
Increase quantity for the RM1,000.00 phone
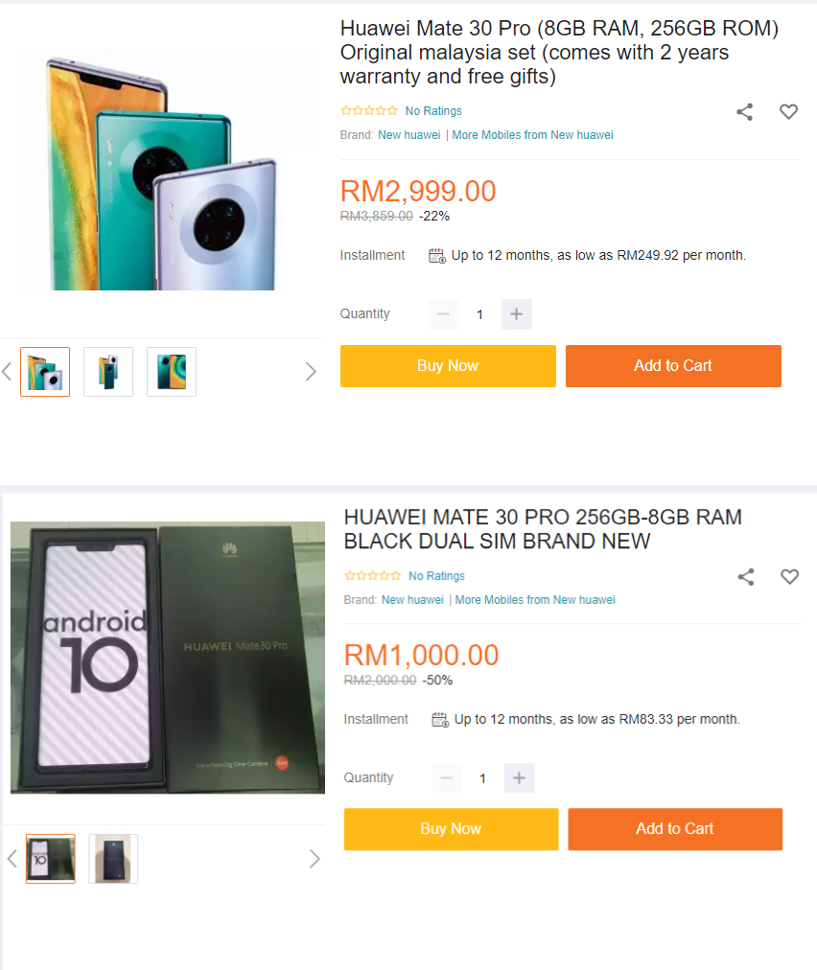tap(519, 778)
